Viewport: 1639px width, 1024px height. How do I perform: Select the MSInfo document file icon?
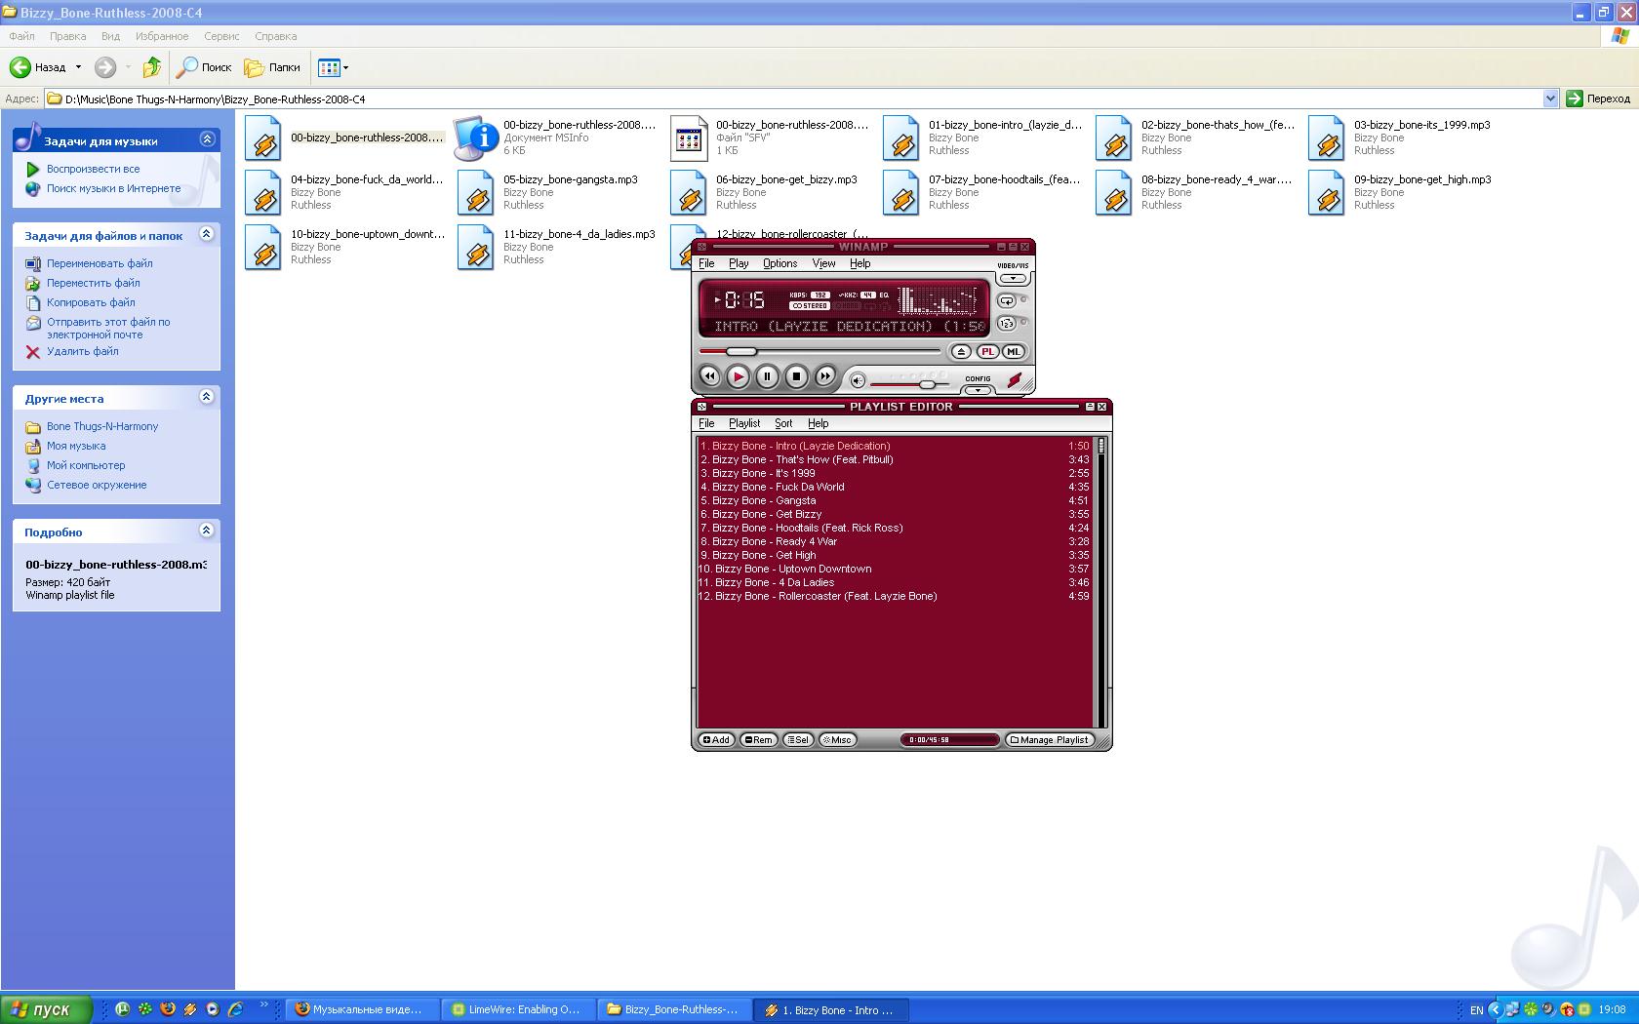coord(476,138)
